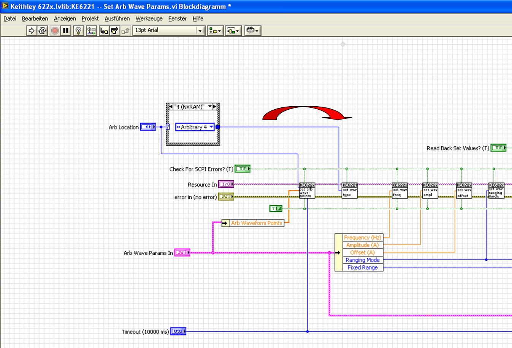Open the Datei menu
This screenshot has width=512, height=348.
[x=10, y=18]
